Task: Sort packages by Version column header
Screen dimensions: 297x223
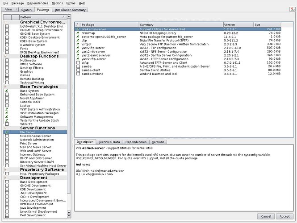Action: pos(238,25)
